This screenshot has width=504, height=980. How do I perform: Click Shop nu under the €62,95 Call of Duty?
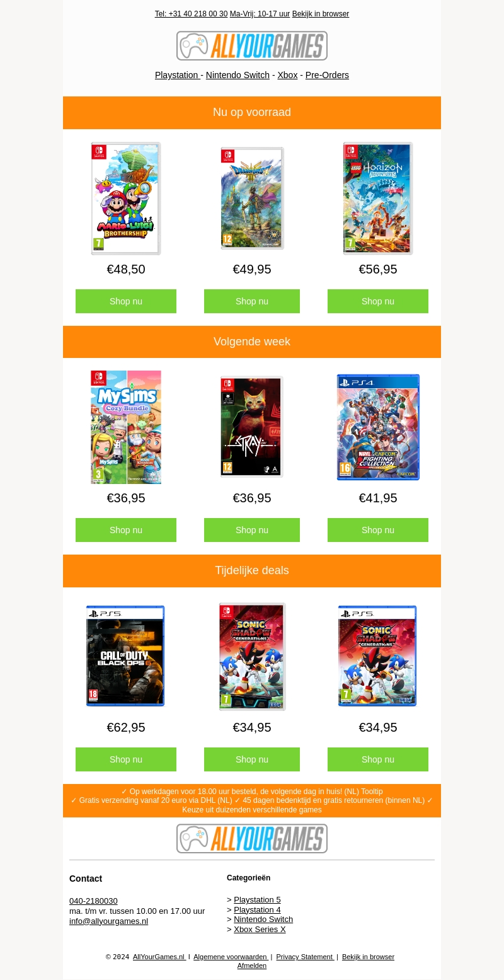126,759
